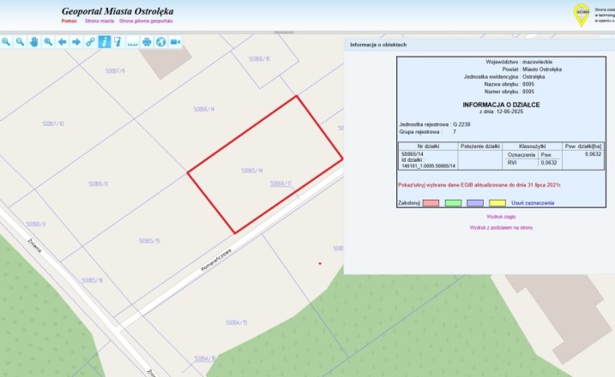The width and height of the screenshot is (615, 377).
Task: Open the Pomoc help link
Action: (x=70, y=19)
